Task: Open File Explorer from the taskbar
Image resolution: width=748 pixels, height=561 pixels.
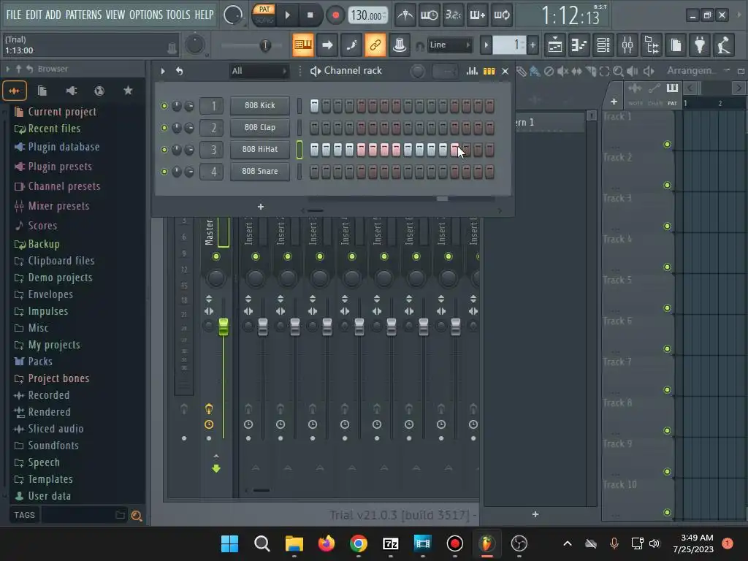Action: (294, 543)
